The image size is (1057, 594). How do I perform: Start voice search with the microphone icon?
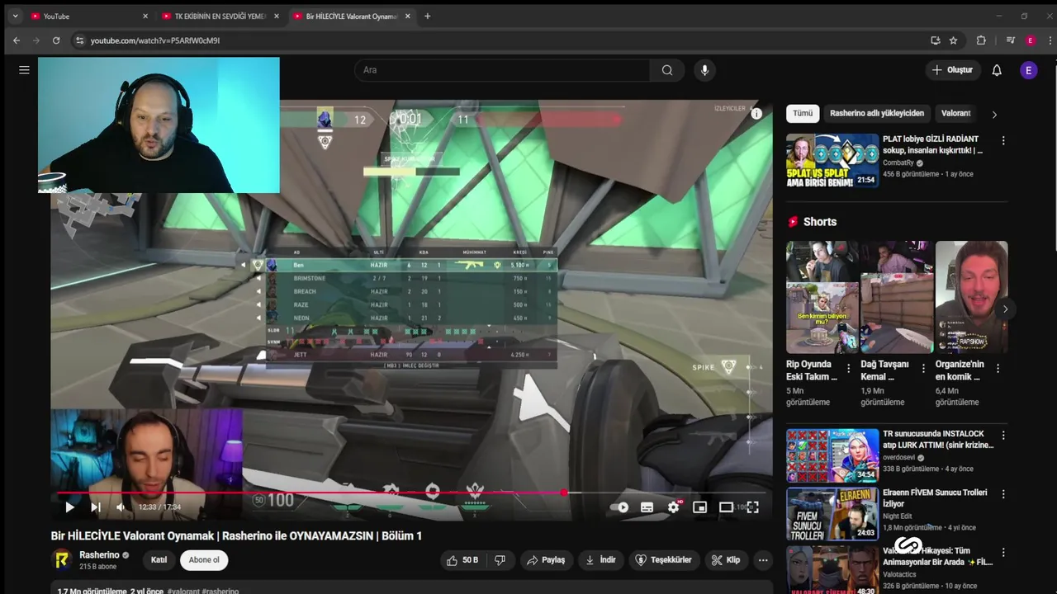(704, 70)
